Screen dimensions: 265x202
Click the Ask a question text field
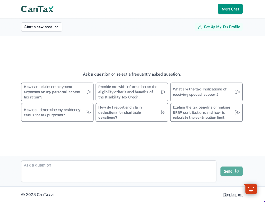tap(119, 171)
